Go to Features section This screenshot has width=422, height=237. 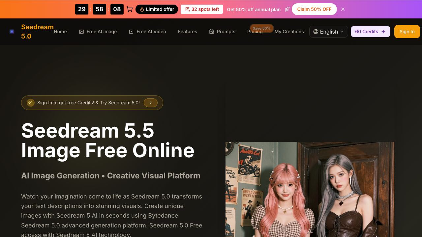click(188, 32)
